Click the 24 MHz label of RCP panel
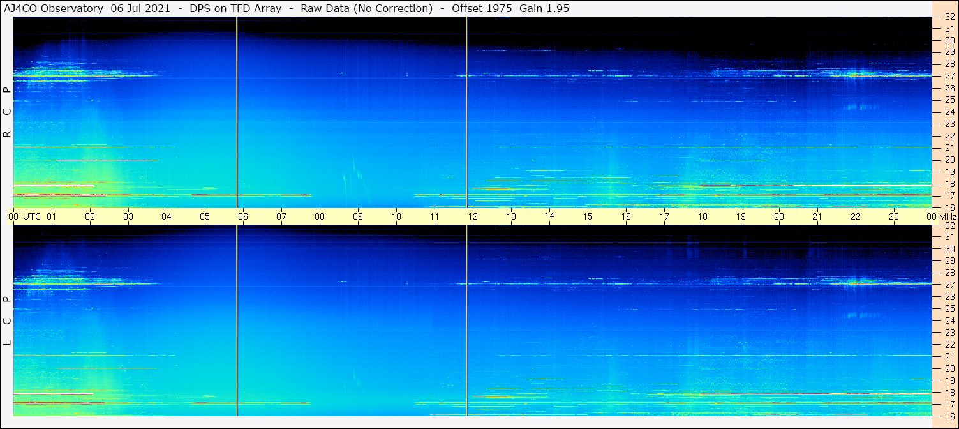This screenshot has height=429, width=959. 949,112
